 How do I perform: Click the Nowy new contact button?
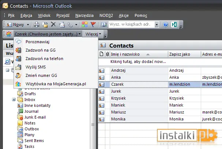[15, 25]
